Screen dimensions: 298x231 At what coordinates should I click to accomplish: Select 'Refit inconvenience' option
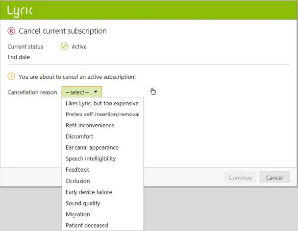[102, 125]
